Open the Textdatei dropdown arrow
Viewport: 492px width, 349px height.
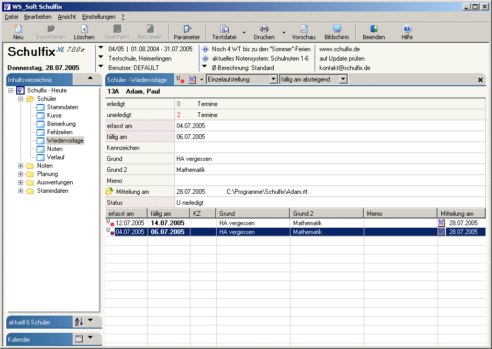(244, 32)
